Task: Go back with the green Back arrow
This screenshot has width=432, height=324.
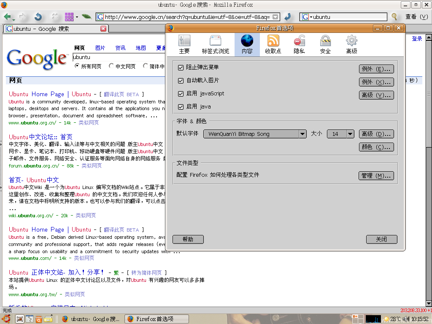Action: [7, 17]
